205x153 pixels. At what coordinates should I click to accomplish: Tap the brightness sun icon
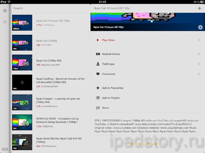[x=5, y=22]
